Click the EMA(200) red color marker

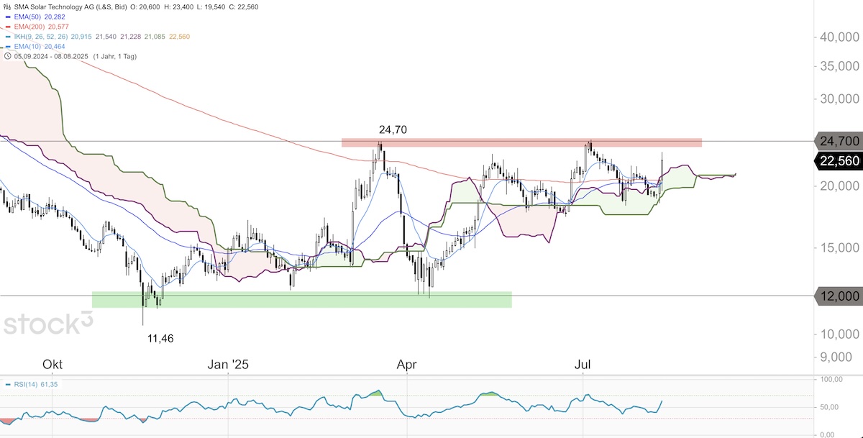(x=8, y=27)
